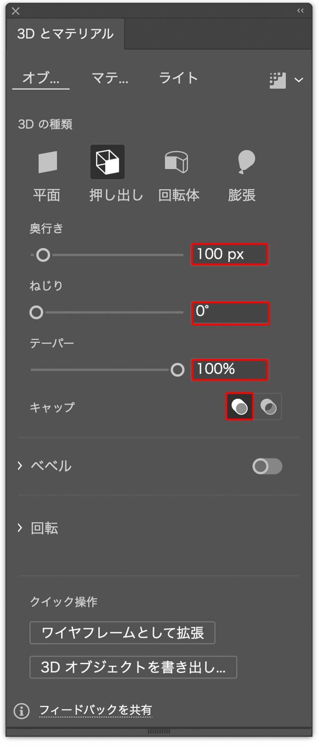Select the 押し出し (Extrude) 3D type icon
The width and height of the screenshot is (318, 746).
[x=107, y=162]
